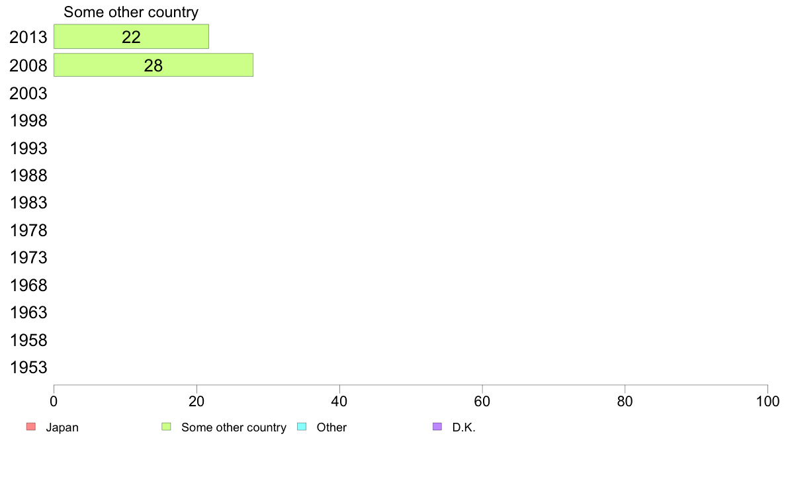
Task: Click the 2013 bar showing 22
Action: (x=132, y=36)
